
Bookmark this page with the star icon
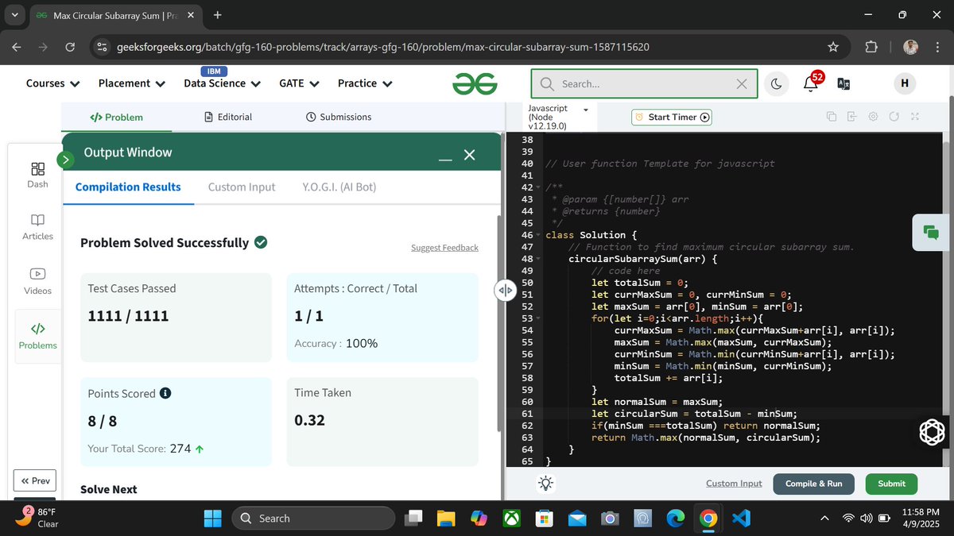833,47
